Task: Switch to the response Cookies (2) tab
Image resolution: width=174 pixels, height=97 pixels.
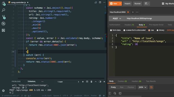Action: tap(122, 81)
